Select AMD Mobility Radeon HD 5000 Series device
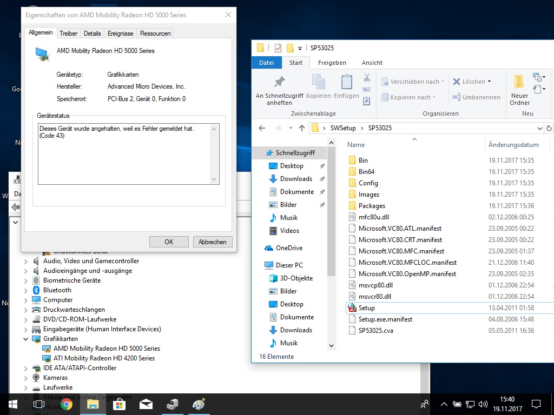Viewport: 554px width, 415px height. (107, 349)
